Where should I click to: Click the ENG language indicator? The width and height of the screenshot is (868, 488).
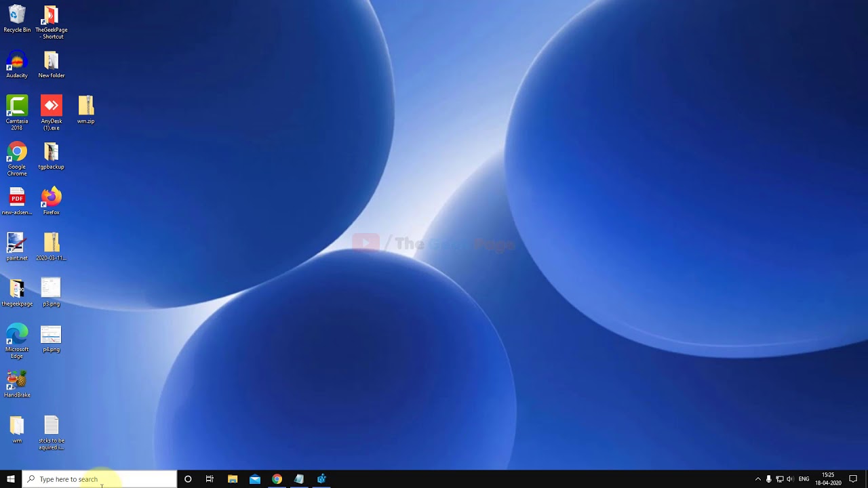804,479
